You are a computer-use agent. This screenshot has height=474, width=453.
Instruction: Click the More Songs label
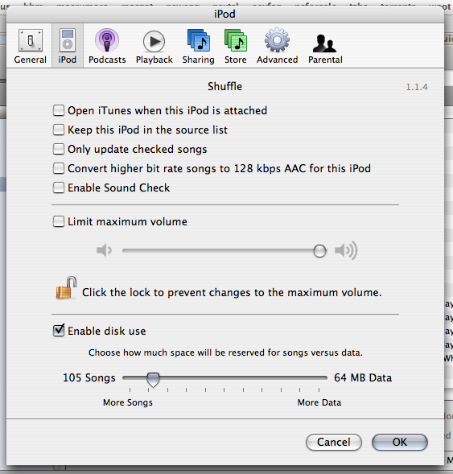click(x=127, y=402)
